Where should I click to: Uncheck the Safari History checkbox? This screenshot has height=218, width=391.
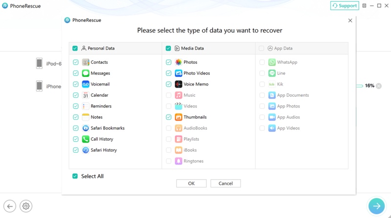pyautogui.click(x=76, y=150)
